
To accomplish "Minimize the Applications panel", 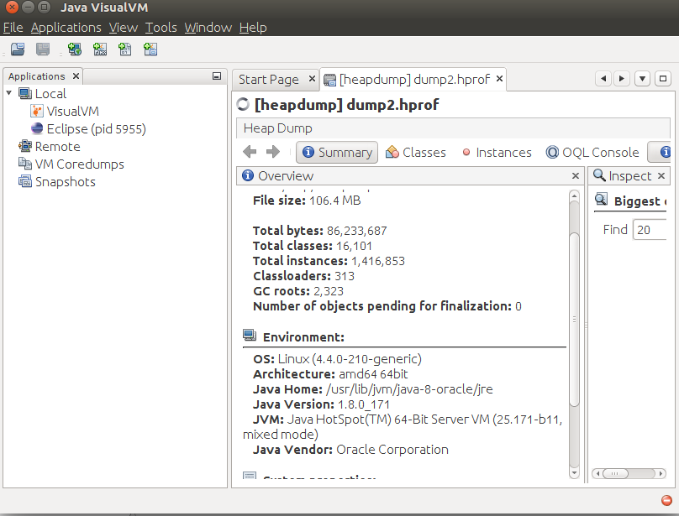I will [x=217, y=76].
